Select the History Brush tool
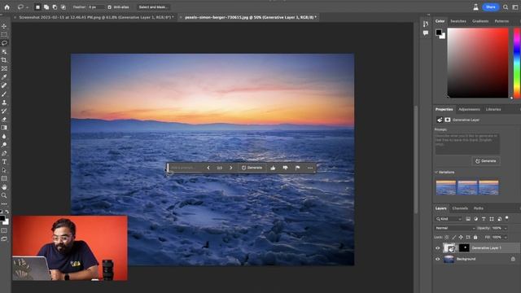Image resolution: width=521 pixels, height=293 pixels. coord(4,111)
